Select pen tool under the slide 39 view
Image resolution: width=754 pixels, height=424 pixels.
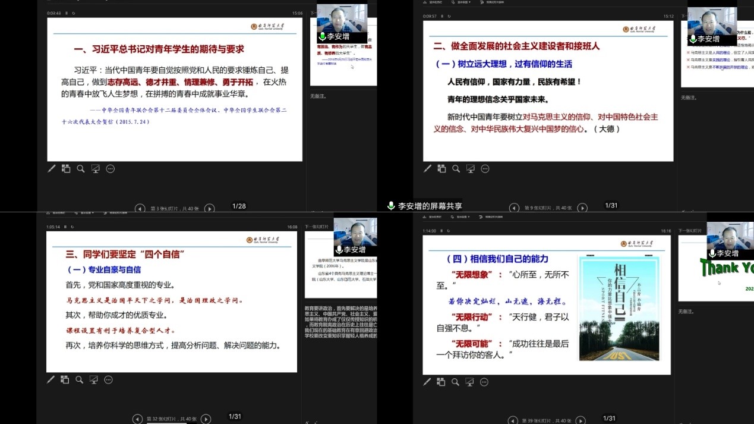point(427,382)
